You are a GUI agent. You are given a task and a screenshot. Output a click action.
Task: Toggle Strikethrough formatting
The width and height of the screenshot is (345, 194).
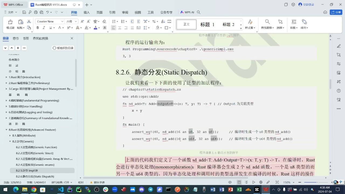point(60,28)
